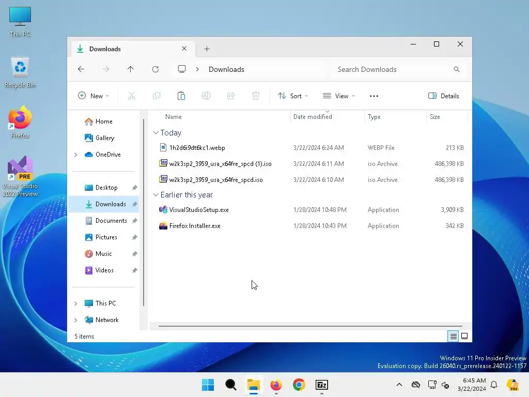Select file 1h2d6i9dt6kc1.webp
The width and height of the screenshot is (529, 397).
tap(197, 147)
